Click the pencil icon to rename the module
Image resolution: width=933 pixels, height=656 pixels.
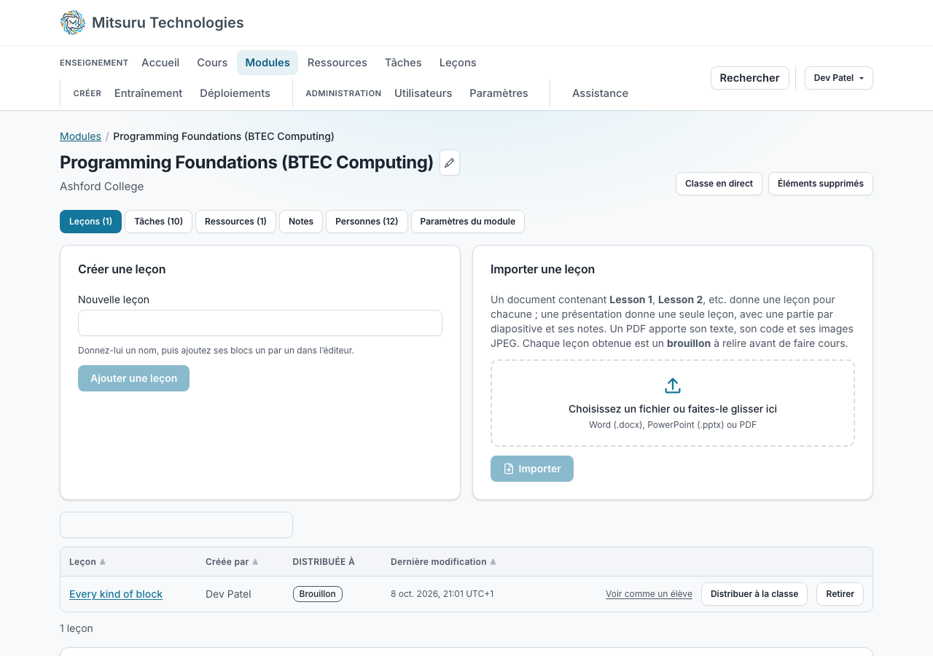[x=450, y=163]
